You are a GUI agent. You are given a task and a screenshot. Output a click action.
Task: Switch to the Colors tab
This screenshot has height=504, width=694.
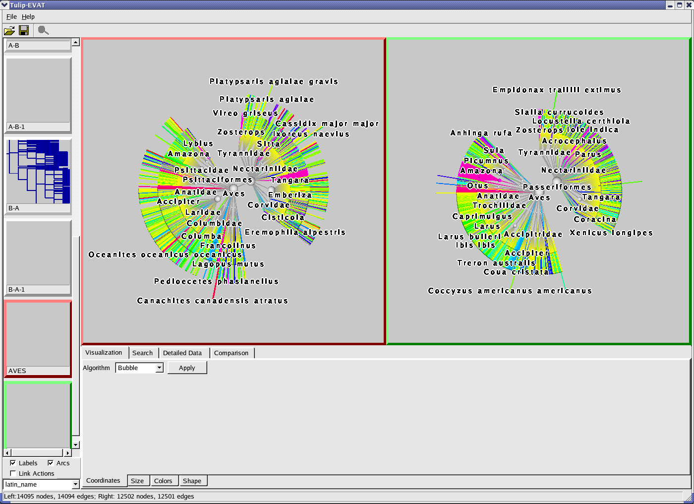pyautogui.click(x=163, y=481)
